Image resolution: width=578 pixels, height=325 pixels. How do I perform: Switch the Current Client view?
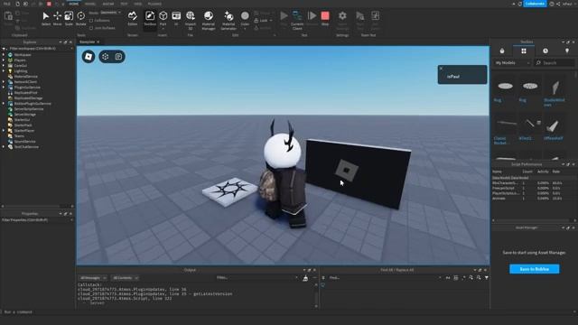point(297,20)
